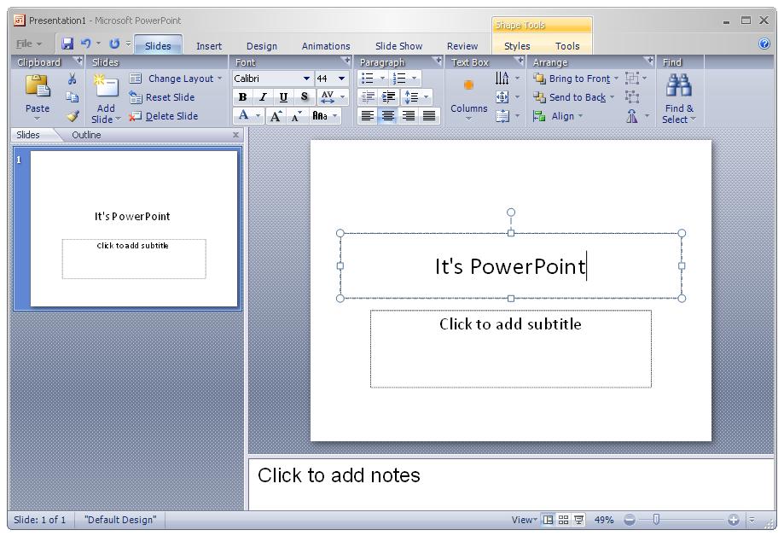Click Delete Slide button
Image resolution: width=784 pixels, height=536 pixels.
click(x=163, y=116)
